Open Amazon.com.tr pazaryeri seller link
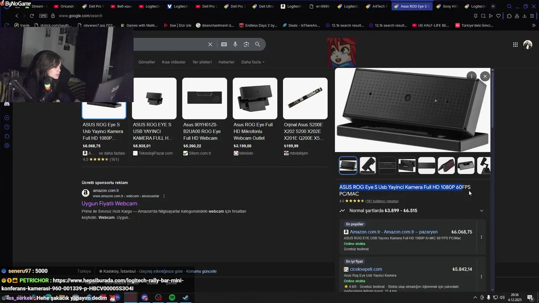The width and height of the screenshot is (539, 303). tap(394, 232)
